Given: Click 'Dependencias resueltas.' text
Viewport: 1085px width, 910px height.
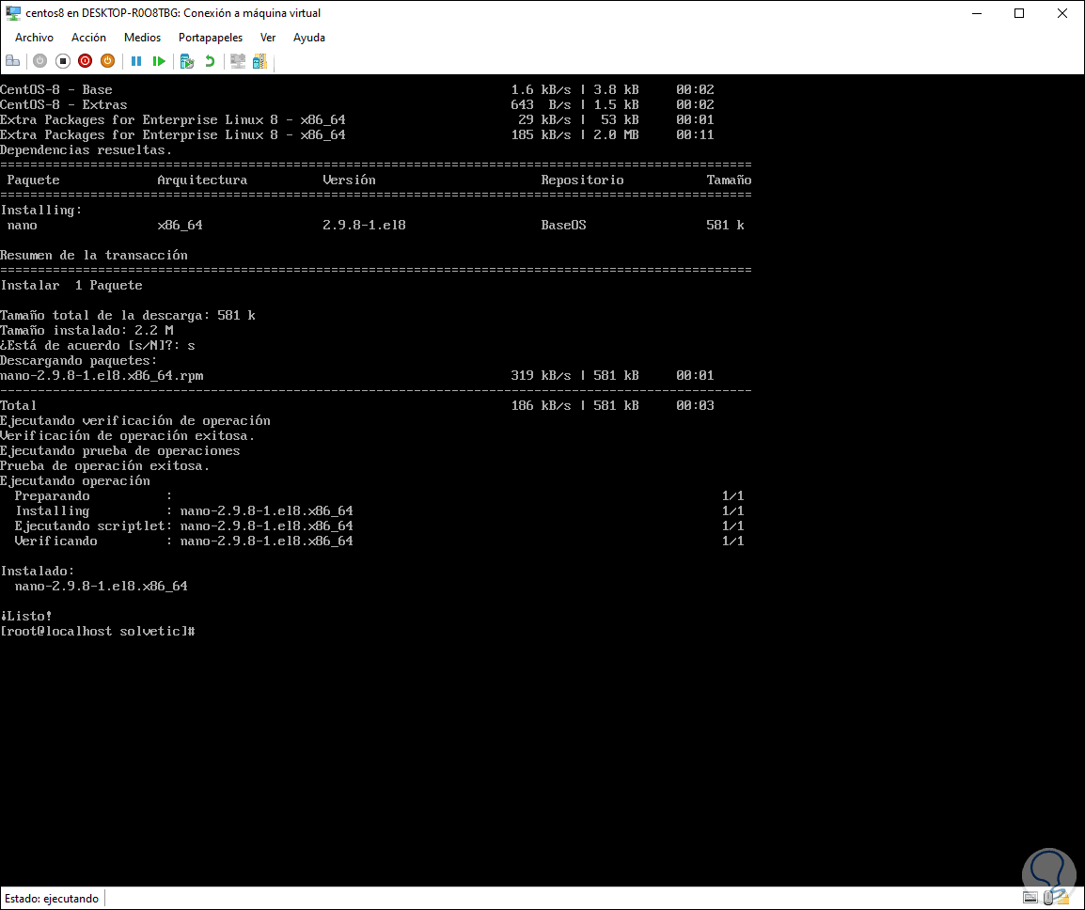Looking at the screenshot, I should tap(86, 150).
